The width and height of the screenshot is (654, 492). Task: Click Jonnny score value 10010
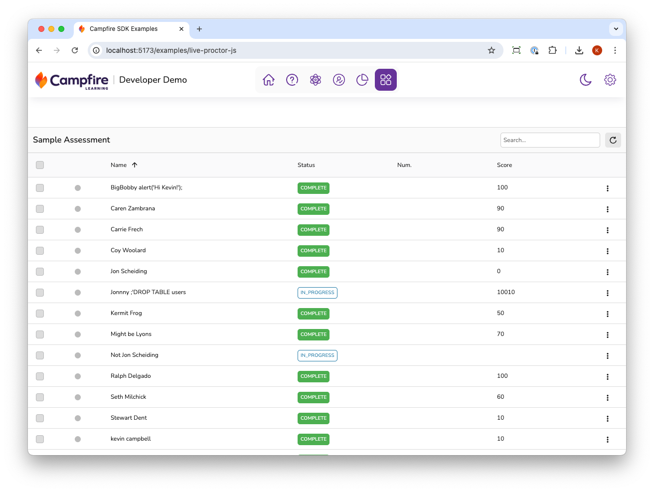[x=506, y=292]
